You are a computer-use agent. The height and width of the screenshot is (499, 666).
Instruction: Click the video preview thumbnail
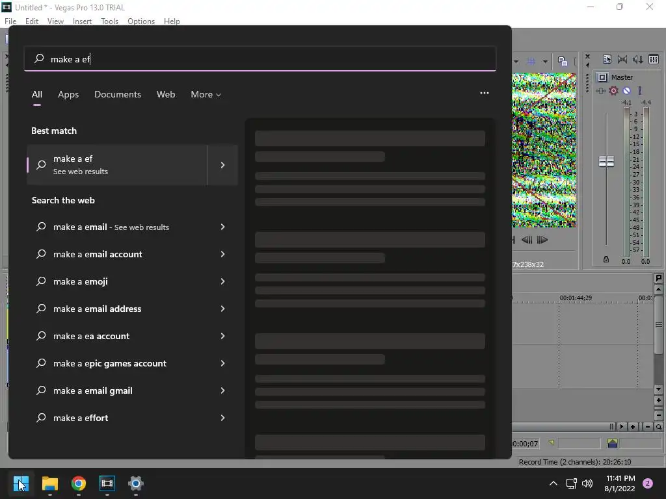[x=544, y=150]
